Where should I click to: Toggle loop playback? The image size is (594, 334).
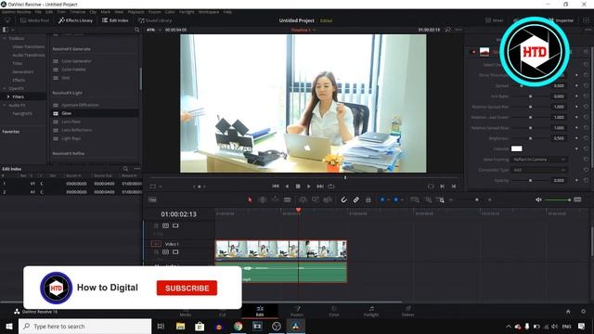331,186
